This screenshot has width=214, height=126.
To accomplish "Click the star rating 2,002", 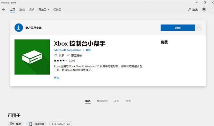I will pos(65,61).
